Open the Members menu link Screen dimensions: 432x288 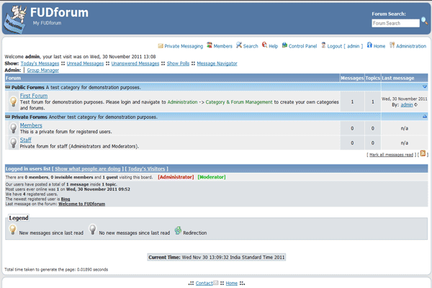coord(223,46)
